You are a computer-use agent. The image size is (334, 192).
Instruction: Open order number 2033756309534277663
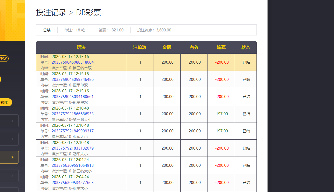click(x=72, y=183)
